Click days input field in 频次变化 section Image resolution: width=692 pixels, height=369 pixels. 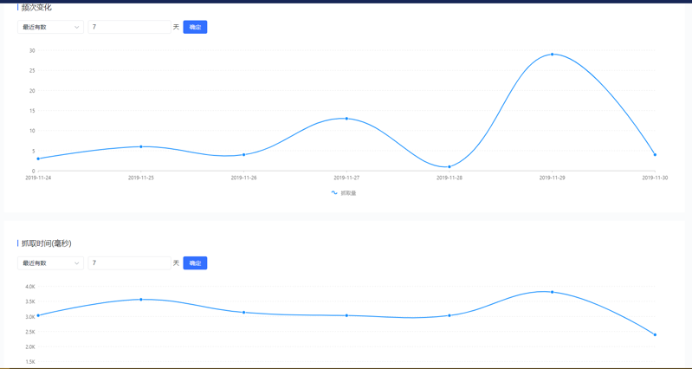128,27
